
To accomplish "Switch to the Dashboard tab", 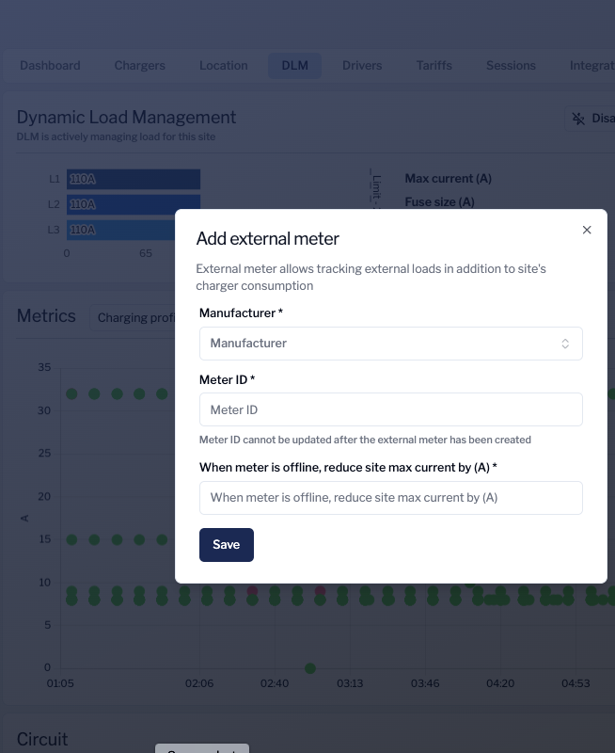I will (x=50, y=66).
